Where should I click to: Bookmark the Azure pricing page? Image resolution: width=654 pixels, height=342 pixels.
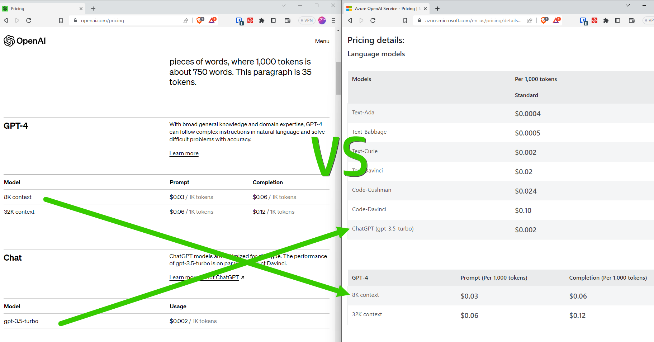coord(405,20)
